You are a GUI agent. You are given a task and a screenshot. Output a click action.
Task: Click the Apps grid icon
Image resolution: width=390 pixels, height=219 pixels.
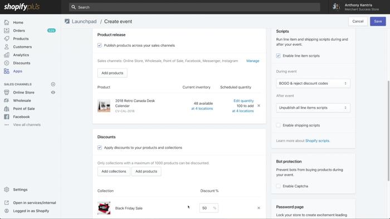[7, 71]
